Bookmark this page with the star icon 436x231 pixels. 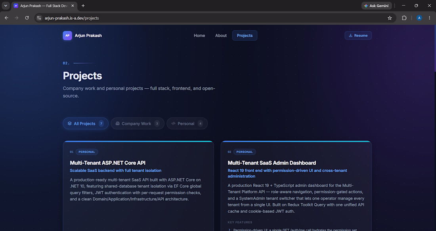(390, 18)
